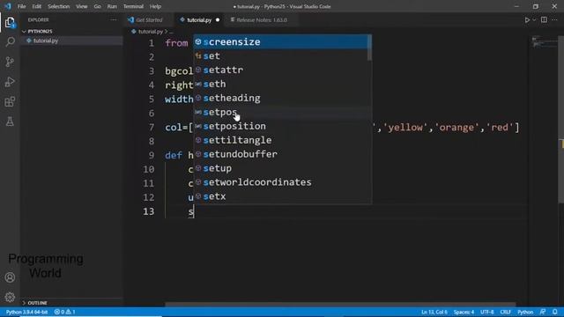Click the def keyword on line 9
This screenshot has height=317, width=564.
[x=174, y=155]
